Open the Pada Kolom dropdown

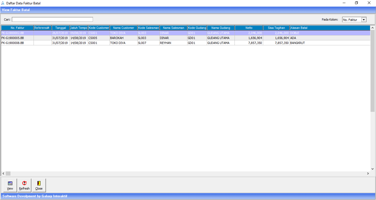364,20
